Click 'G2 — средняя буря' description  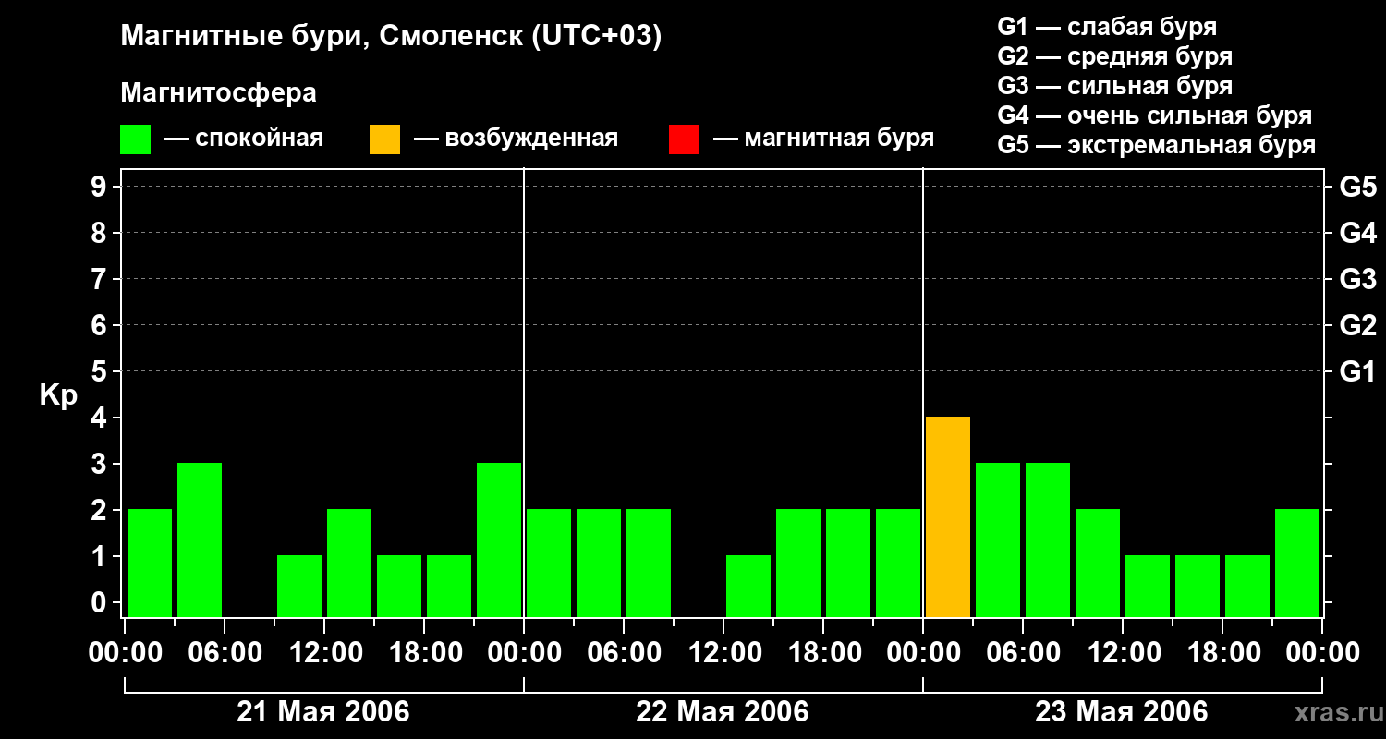tap(1115, 56)
